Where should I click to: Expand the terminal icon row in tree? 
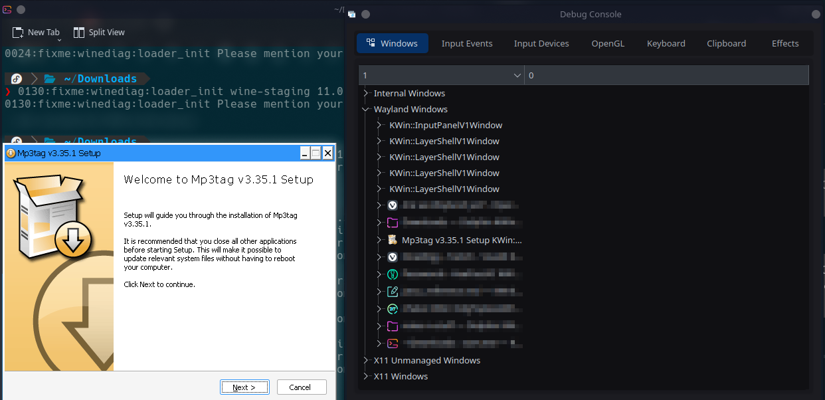[x=379, y=344]
